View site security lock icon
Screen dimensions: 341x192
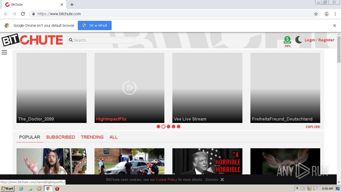point(33,14)
